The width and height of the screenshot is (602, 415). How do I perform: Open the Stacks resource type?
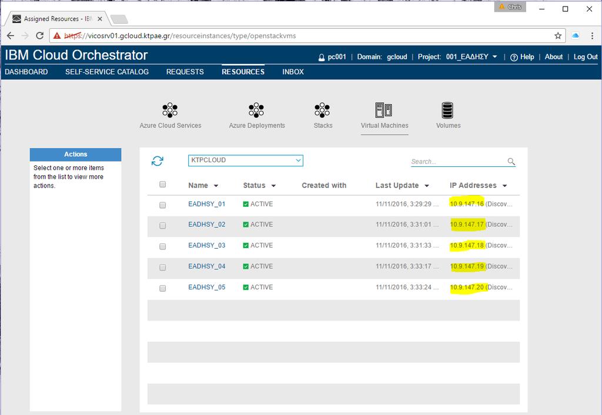tap(323, 115)
